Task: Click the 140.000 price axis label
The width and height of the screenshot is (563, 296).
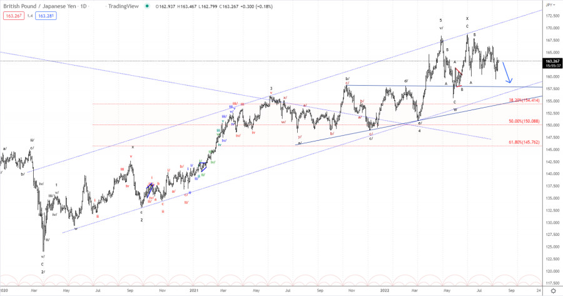Action: [x=552, y=174]
